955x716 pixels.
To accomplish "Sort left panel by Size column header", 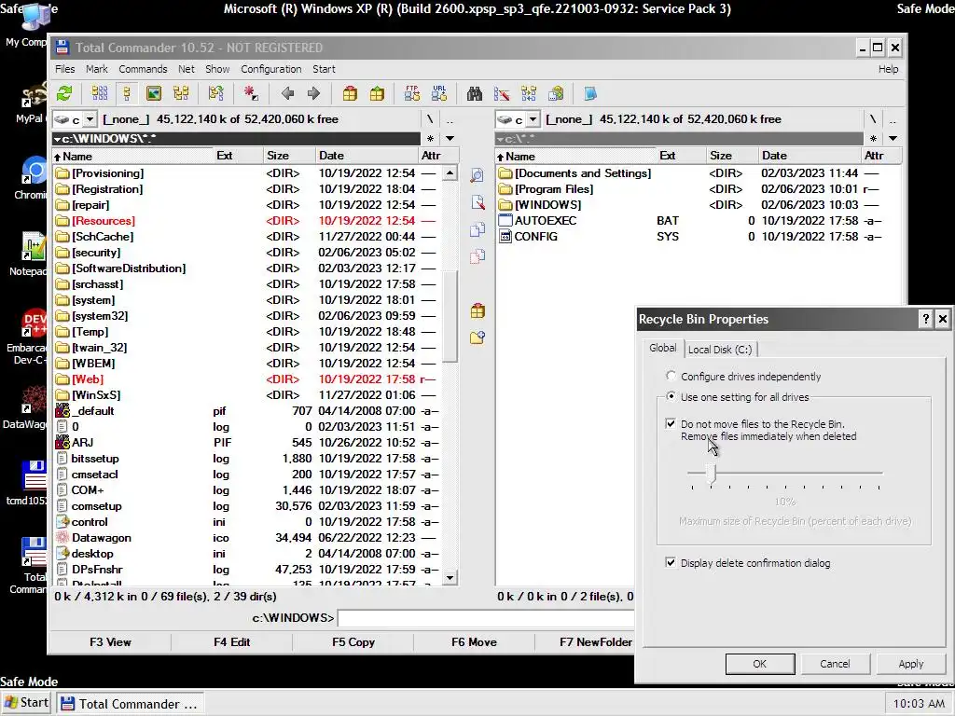I will click(289, 156).
